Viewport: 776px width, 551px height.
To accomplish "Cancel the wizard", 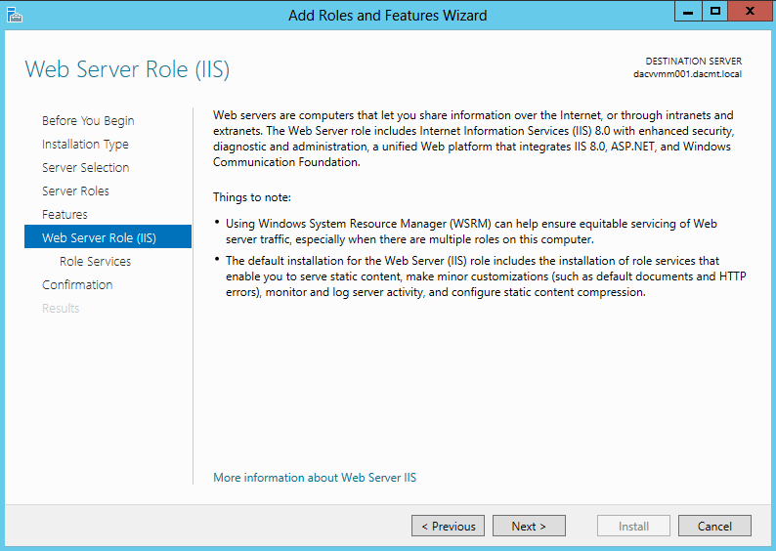I will 714,526.
